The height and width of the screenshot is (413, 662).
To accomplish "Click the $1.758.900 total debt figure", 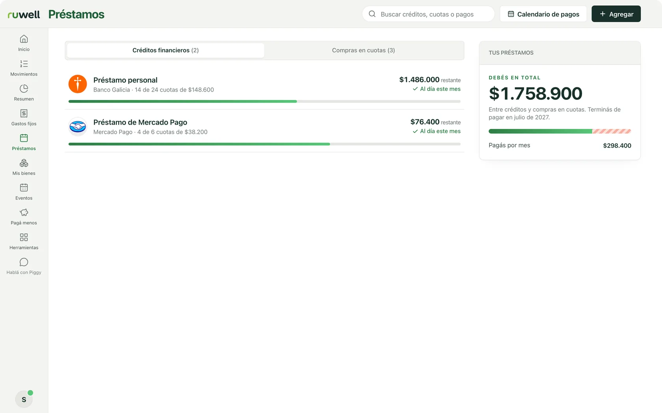I will [x=536, y=94].
